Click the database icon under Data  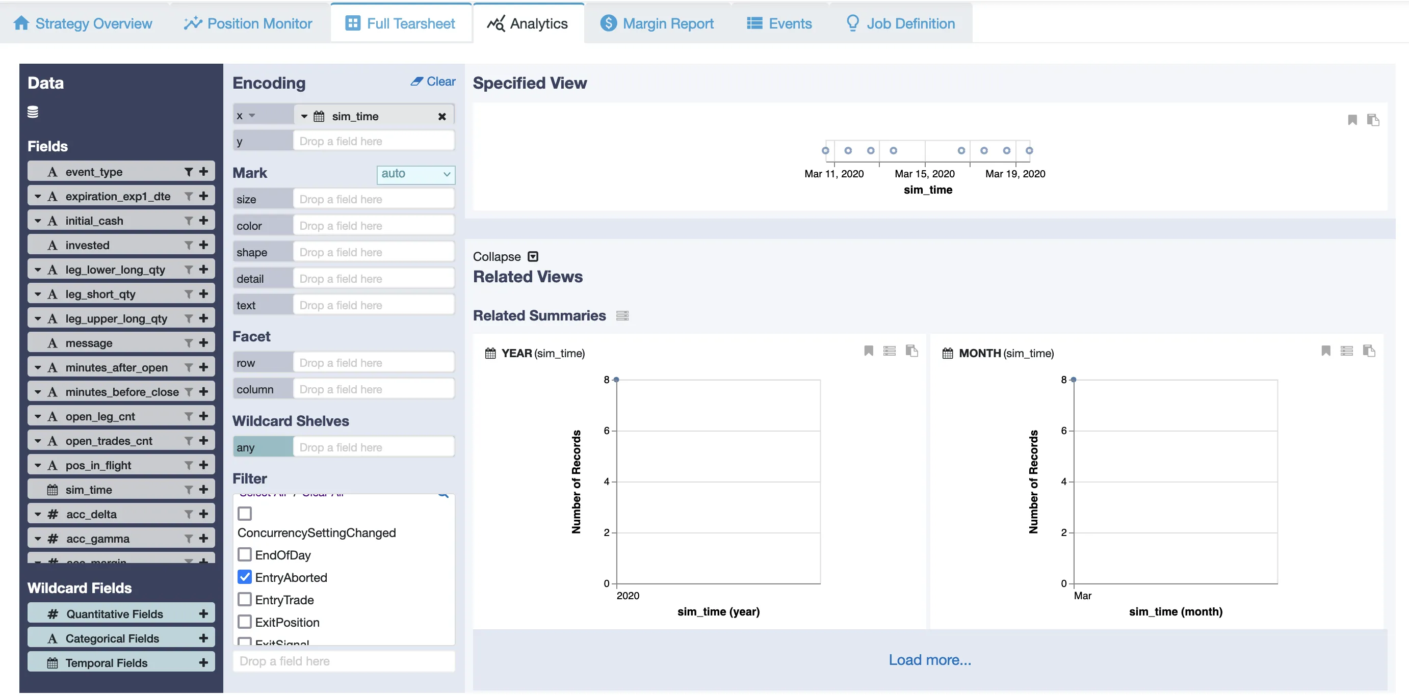[33, 112]
